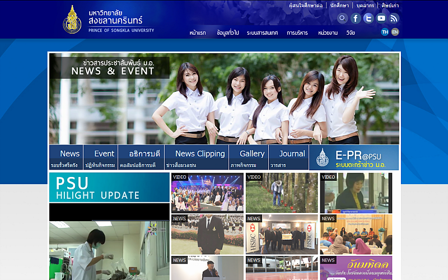
Task: Open the purple วันมหิดล news thumbnail
Action: [356, 268]
